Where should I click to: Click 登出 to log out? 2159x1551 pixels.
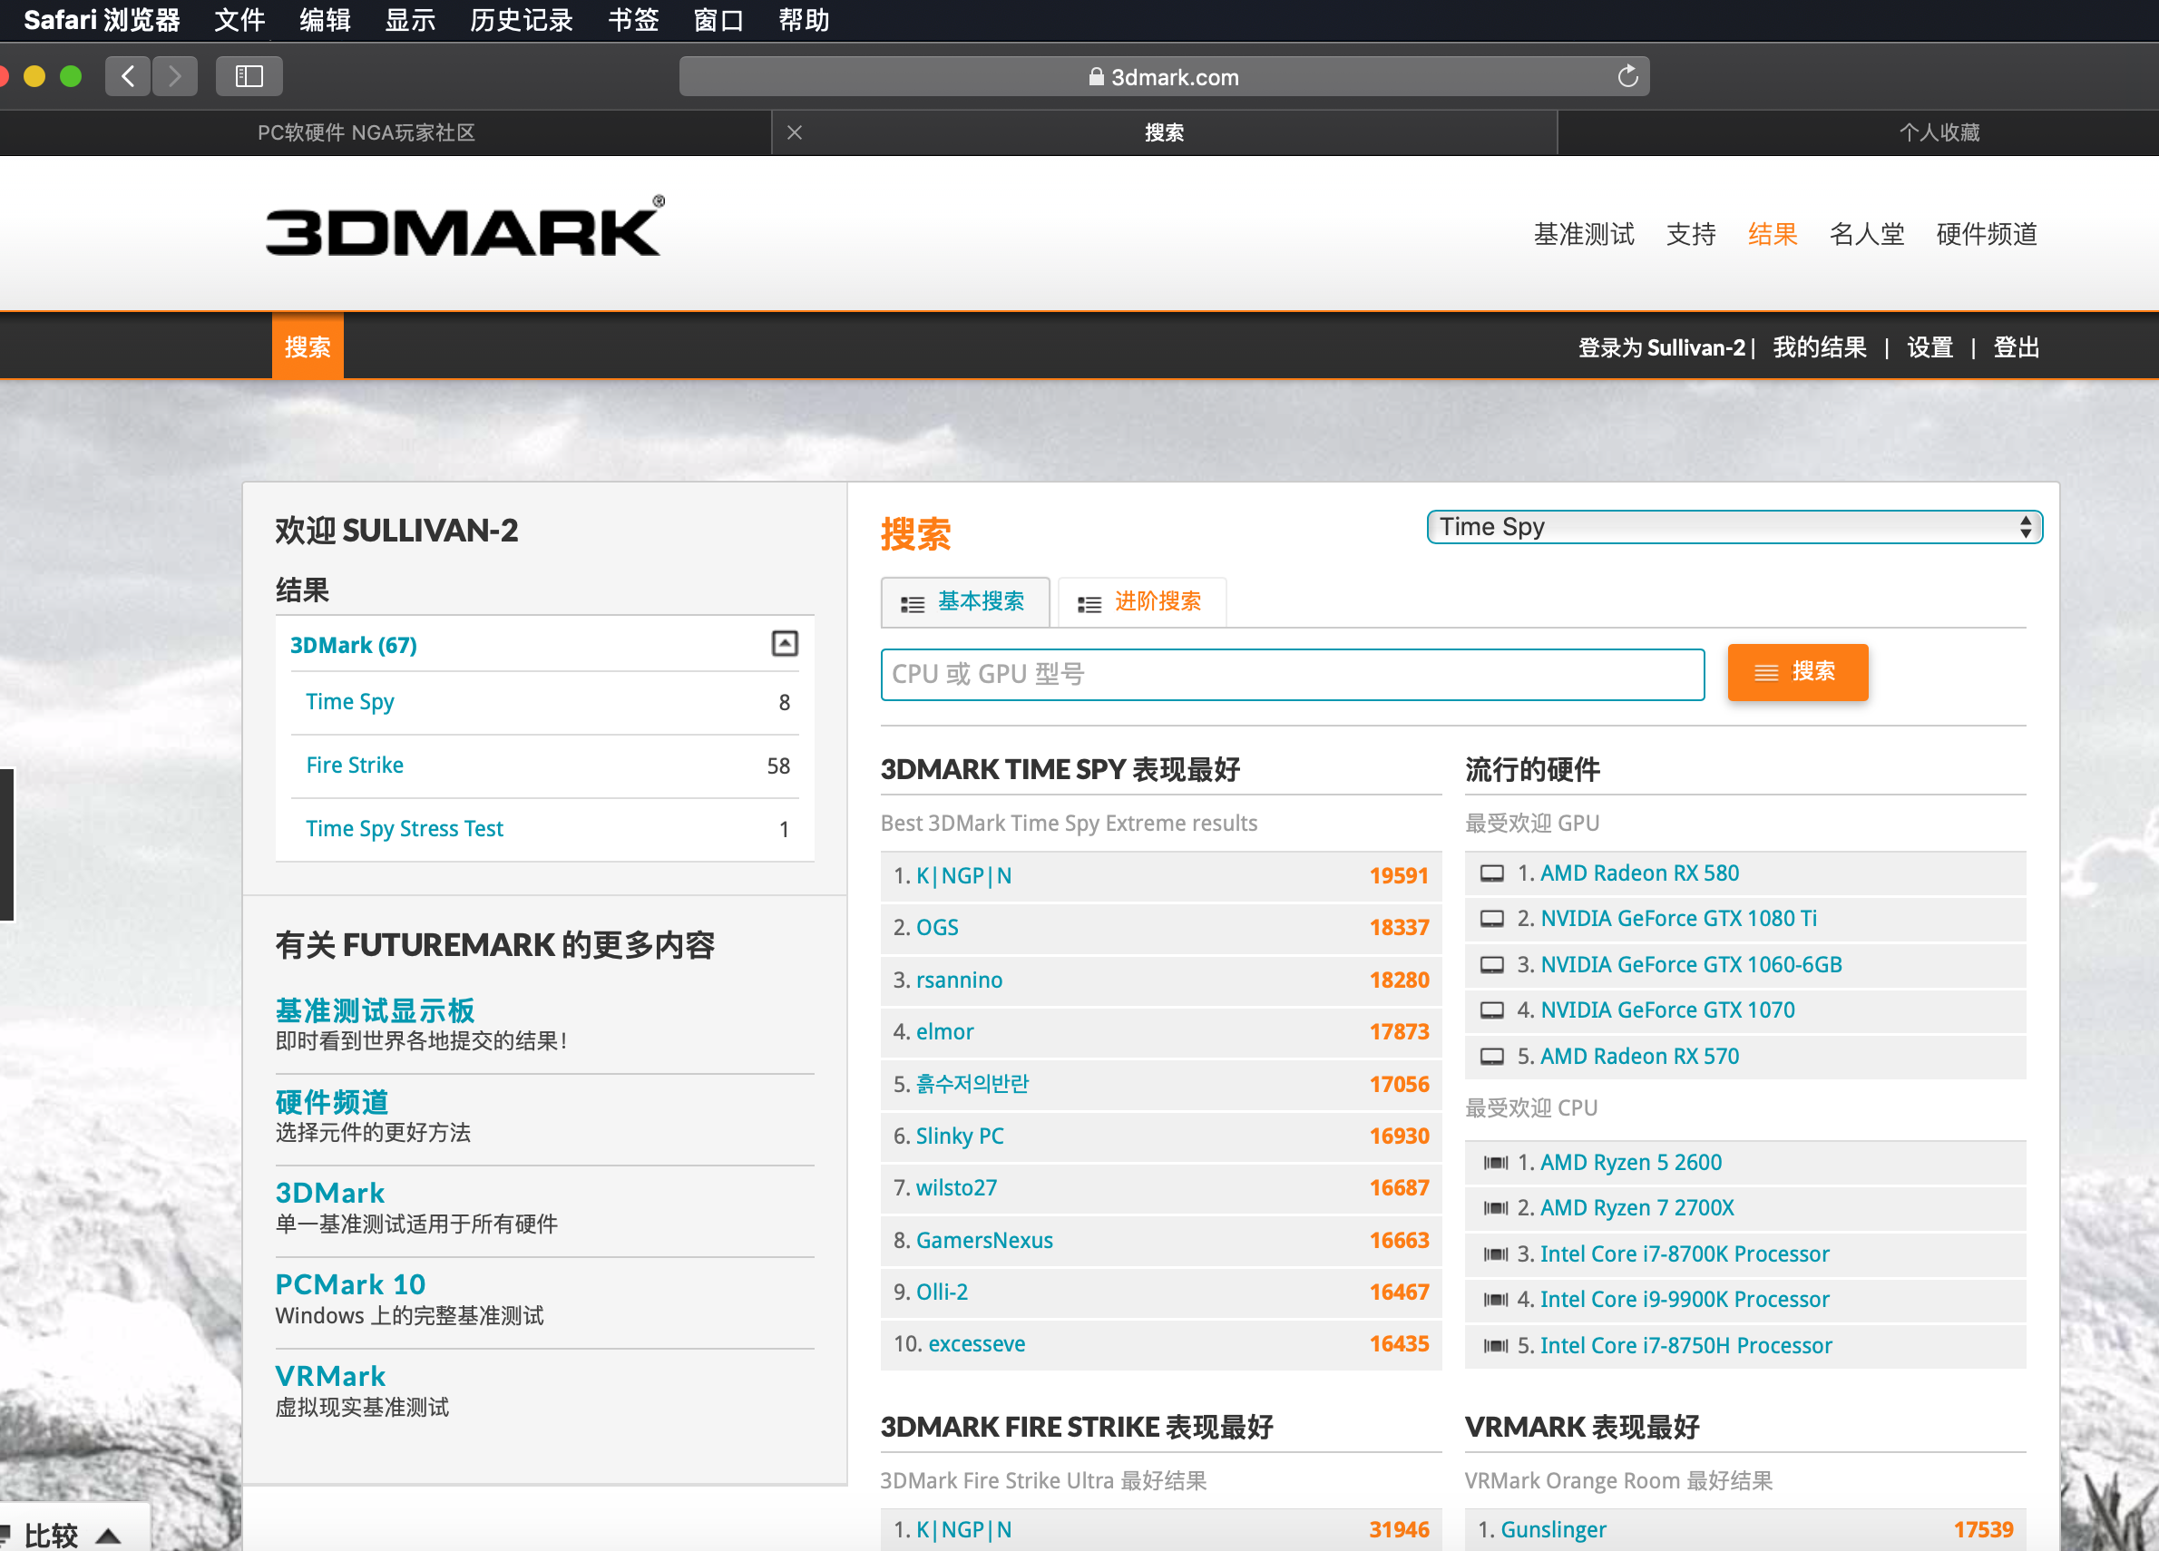coord(2016,347)
